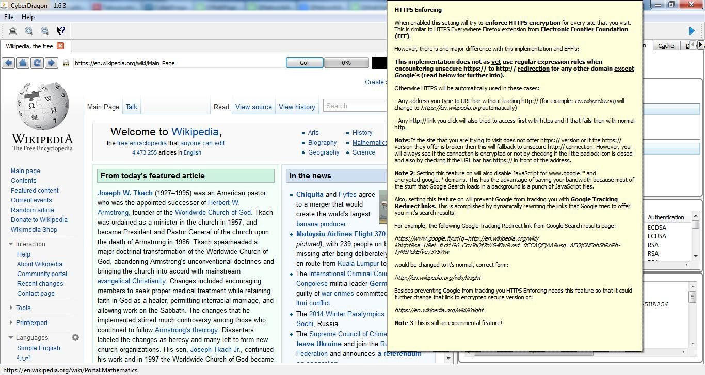
Task: Activate the What's This help cursor icon
Action: point(60,31)
